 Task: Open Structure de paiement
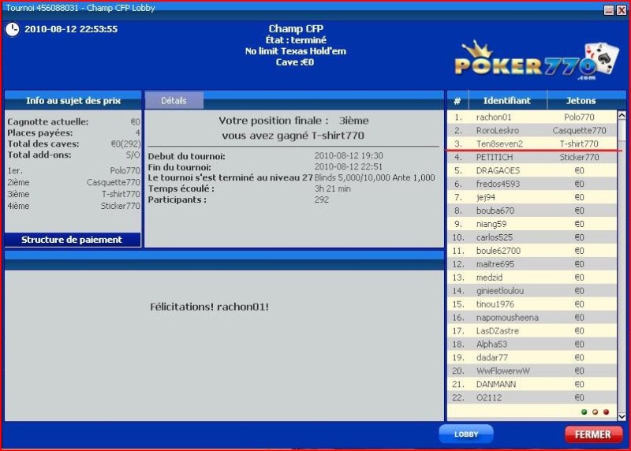(x=73, y=240)
